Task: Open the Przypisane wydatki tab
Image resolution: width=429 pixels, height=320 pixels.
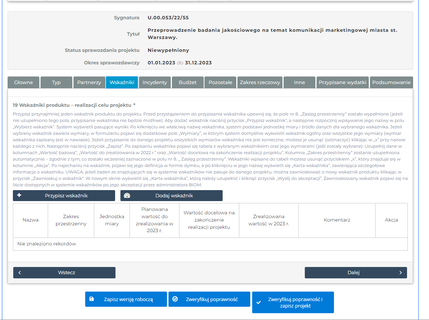Action: 342,82
